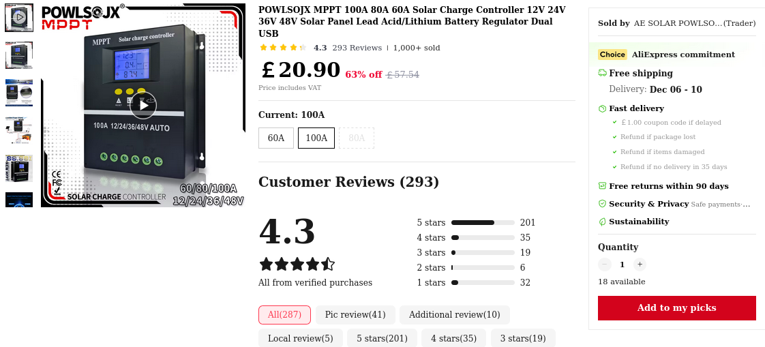
Task: Decrease quantity with the minus button
Action: click(x=605, y=265)
